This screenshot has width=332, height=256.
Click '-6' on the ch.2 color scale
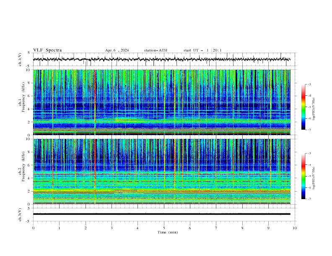(x=309, y=187)
